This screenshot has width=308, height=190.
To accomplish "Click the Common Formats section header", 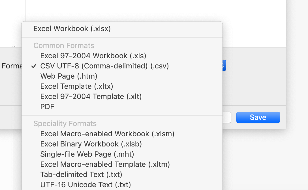I will click(64, 46).
